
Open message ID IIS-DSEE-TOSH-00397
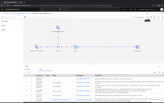click(x=83, y=79)
